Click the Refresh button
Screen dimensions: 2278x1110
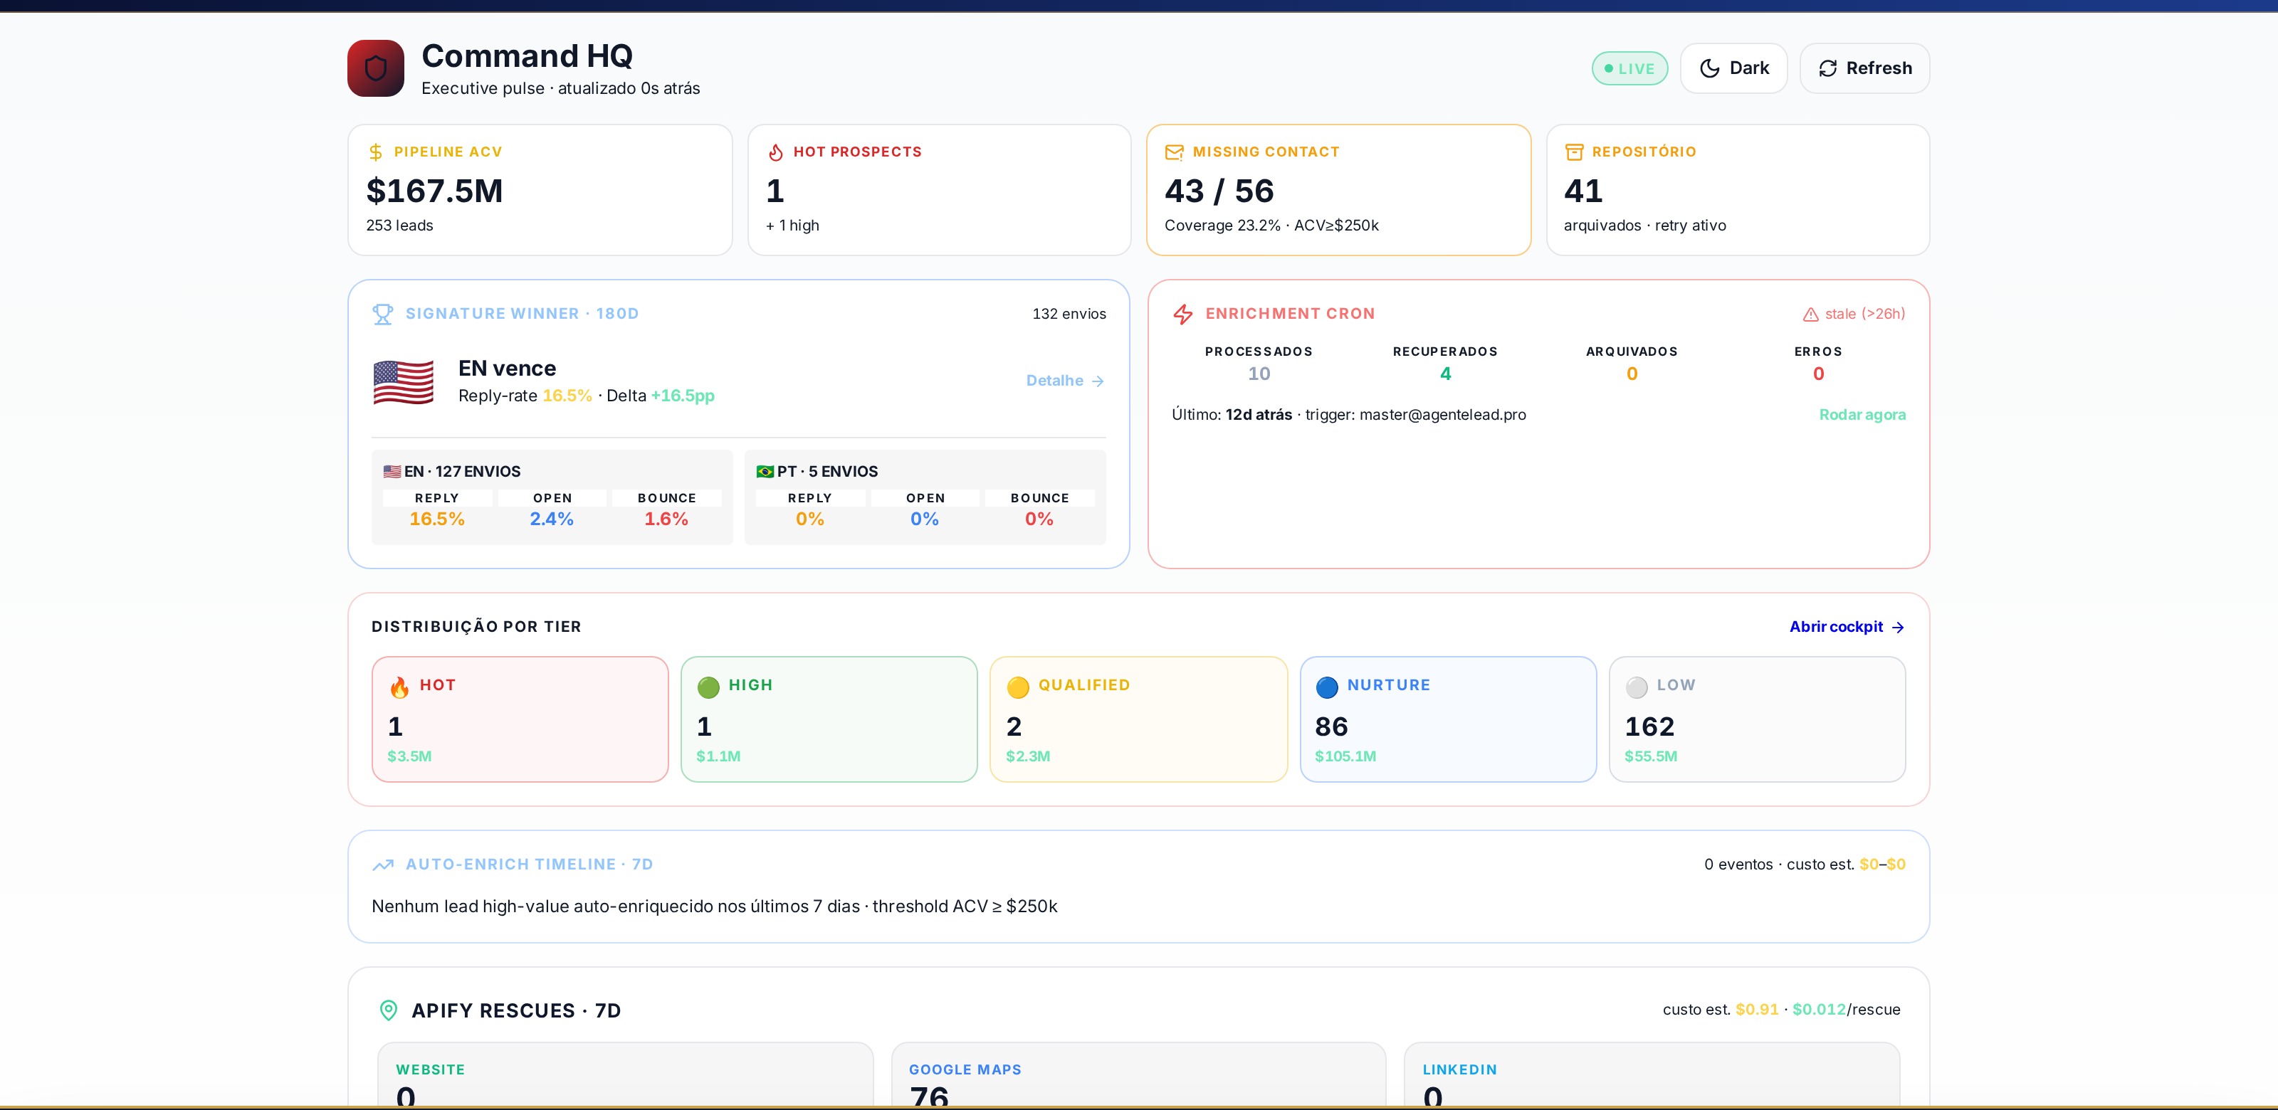[1864, 68]
